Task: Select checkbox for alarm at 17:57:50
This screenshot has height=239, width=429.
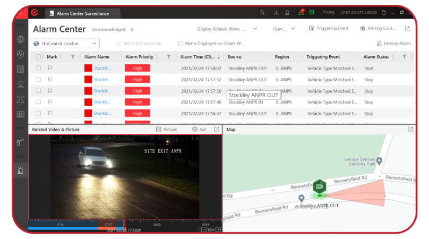Action: [38, 91]
